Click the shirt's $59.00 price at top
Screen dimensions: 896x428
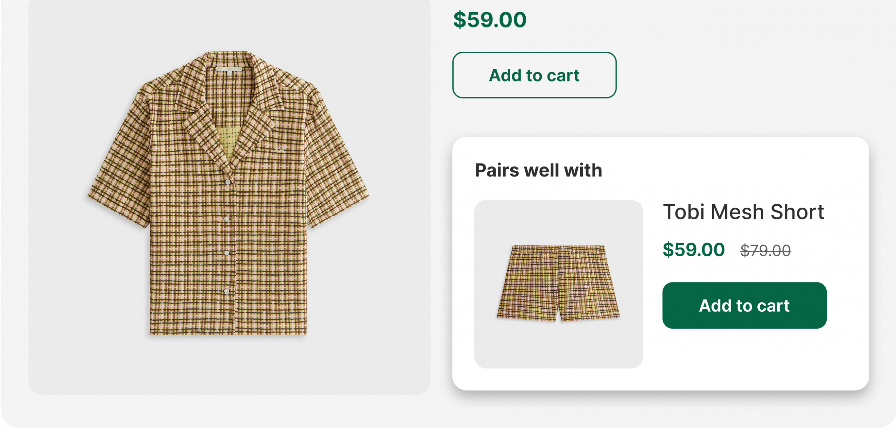[490, 20]
